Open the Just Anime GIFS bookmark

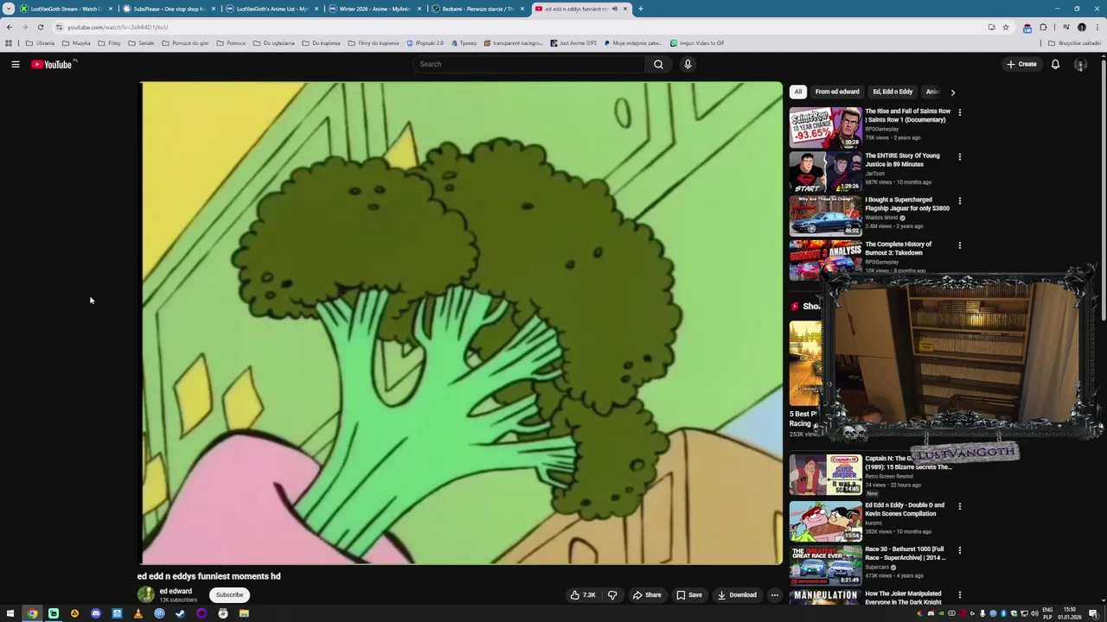(x=573, y=43)
